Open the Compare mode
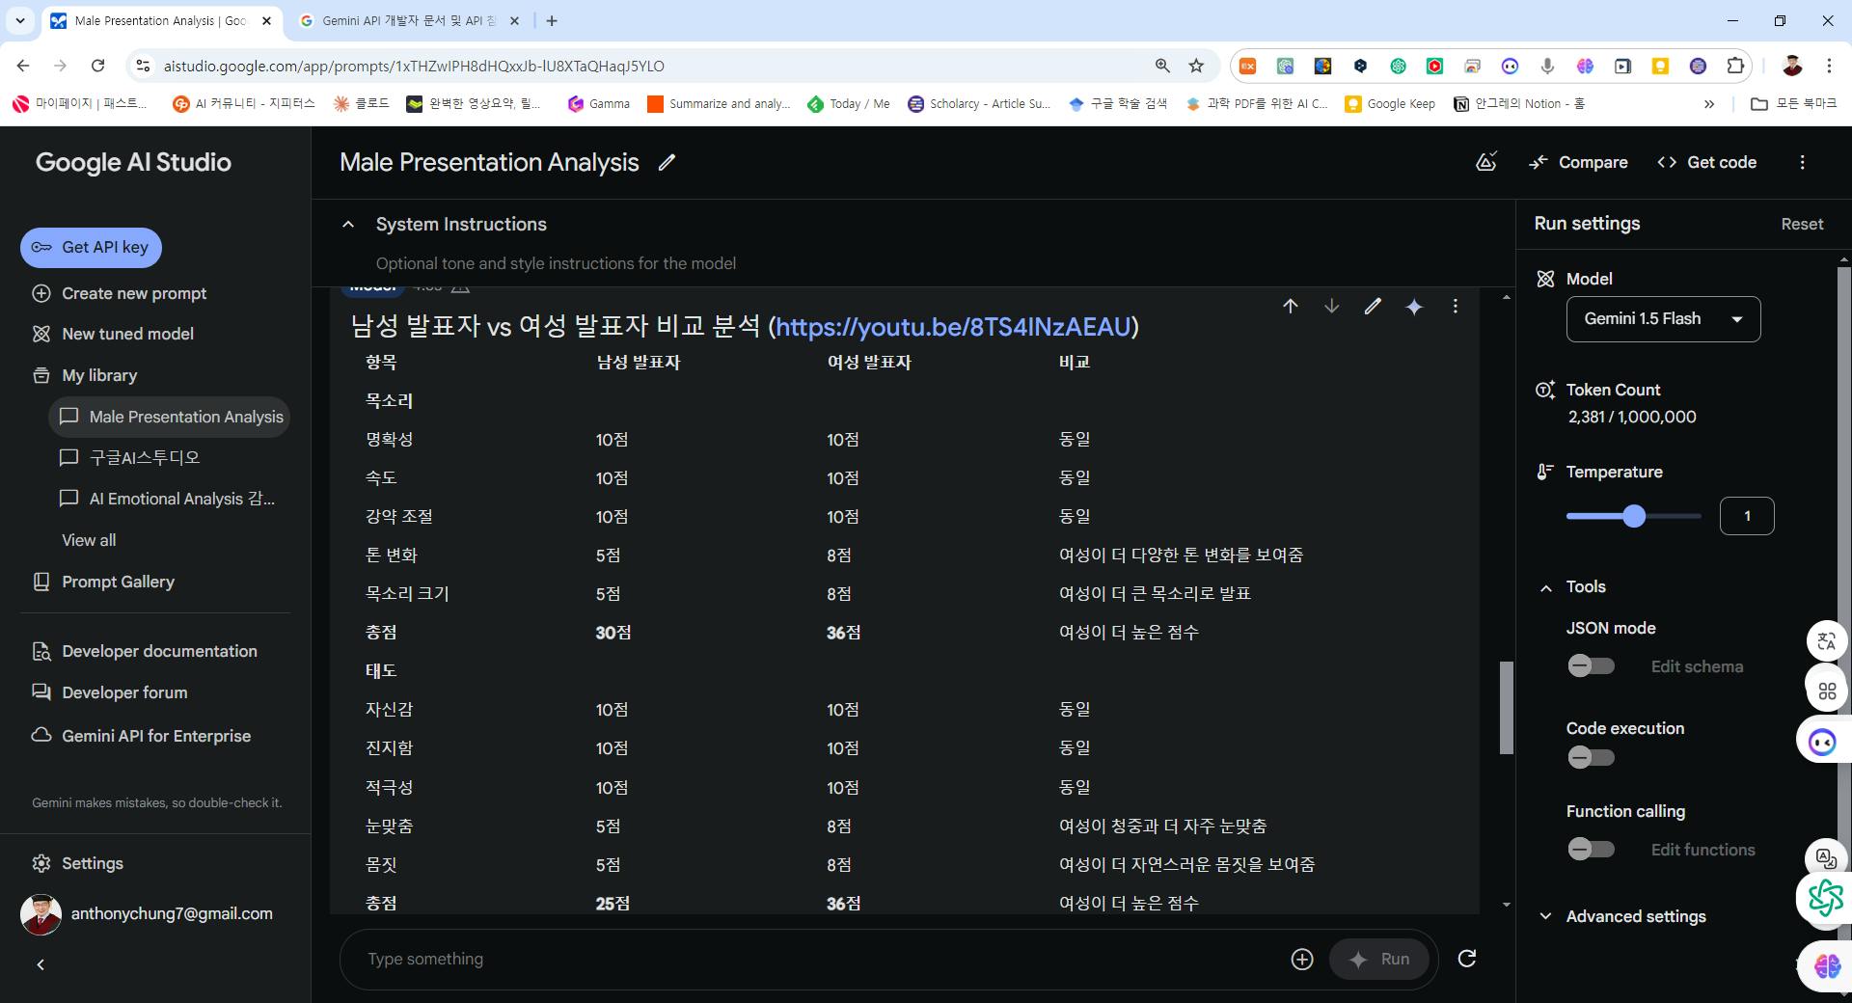 click(1579, 162)
